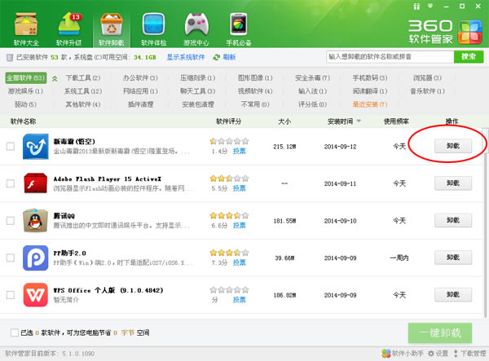Click the green 搜索 search button
Viewport: 489px width, 361px height.
point(469,57)
